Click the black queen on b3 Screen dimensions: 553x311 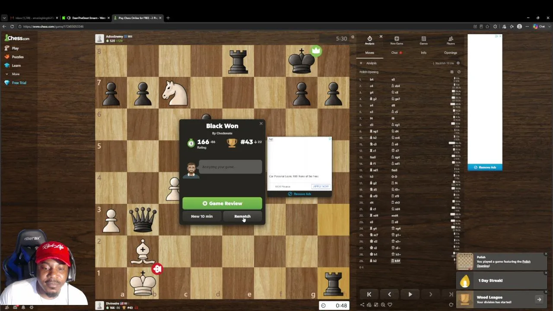pos(143,219)
